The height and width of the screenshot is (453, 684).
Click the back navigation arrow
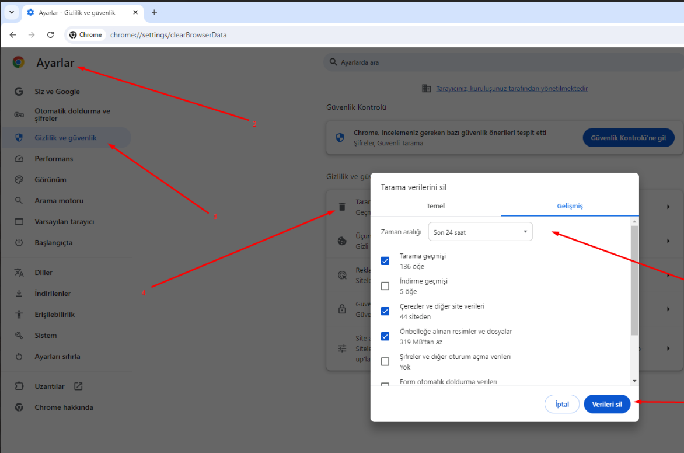click(x=13, y=35)
